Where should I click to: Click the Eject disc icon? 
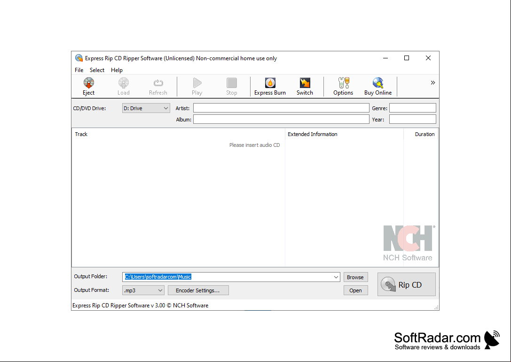tap(89, 83)
